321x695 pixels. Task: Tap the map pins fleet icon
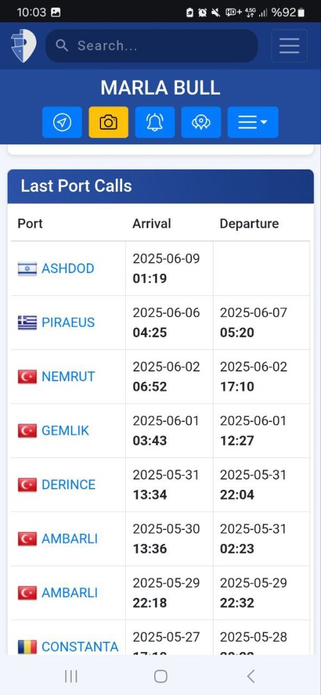pos(201,122)
